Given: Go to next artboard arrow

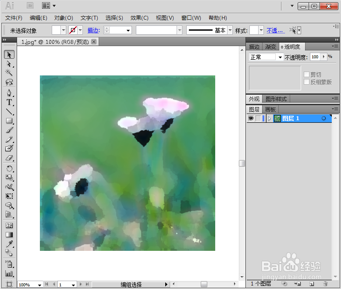Looking at the screenshot, I should [x=81, y=284].
